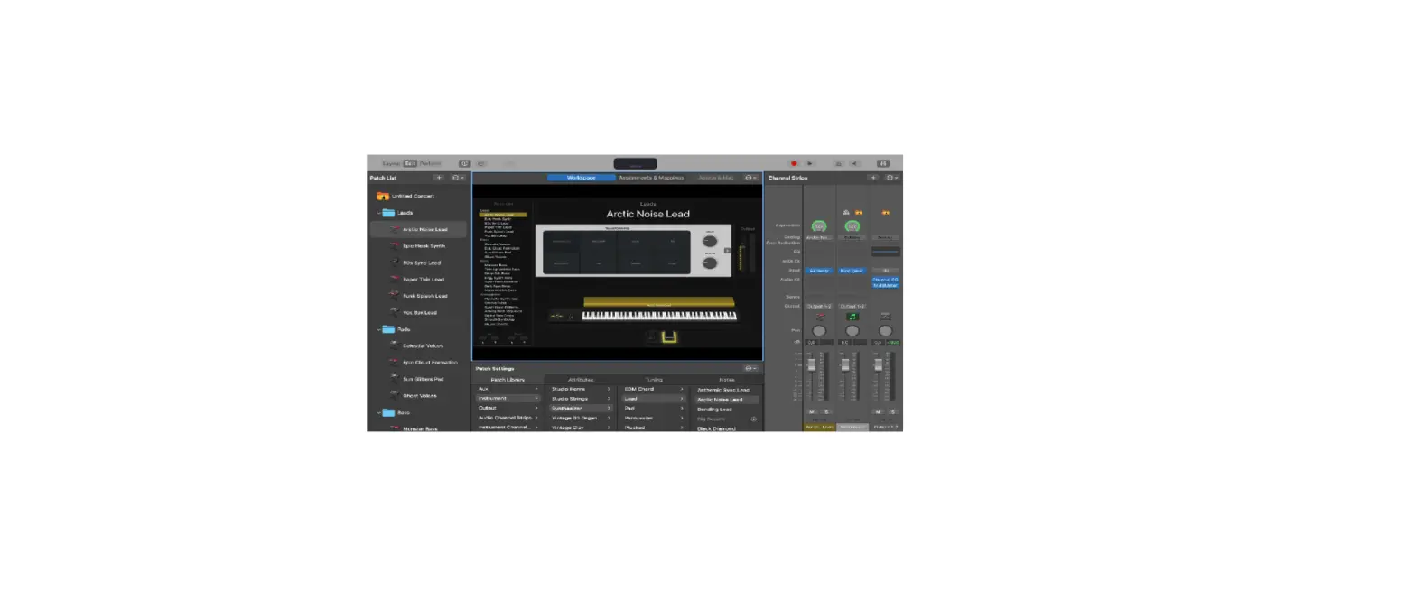Switch to Patch Library tab
The height and width of the screenshot is (608, 1416).
coord(508,380)
